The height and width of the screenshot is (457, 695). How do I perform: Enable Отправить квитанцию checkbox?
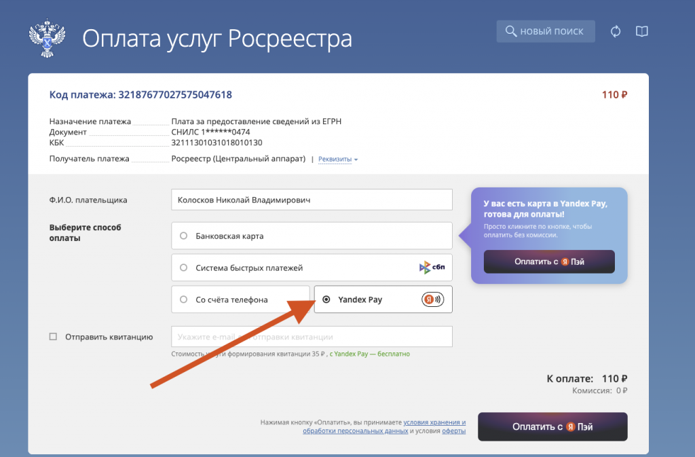(x=53, y=337)
